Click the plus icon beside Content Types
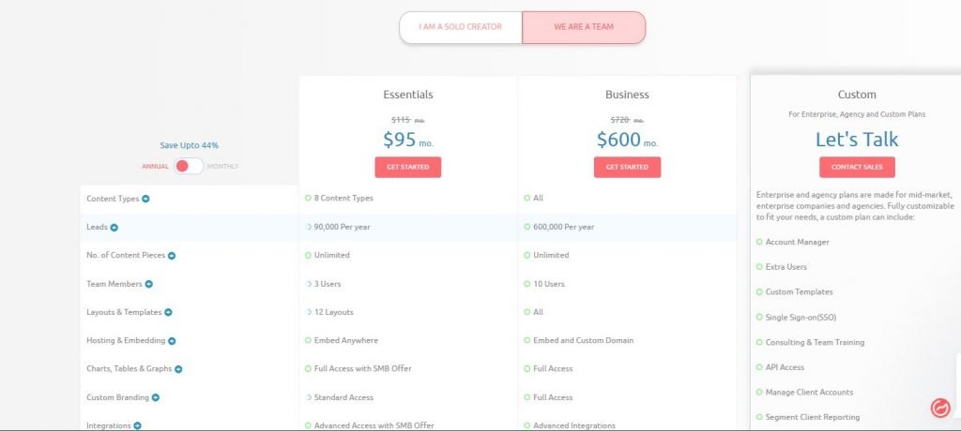 coord(145,199)
